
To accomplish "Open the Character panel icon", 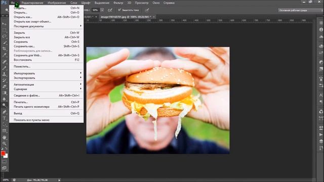I will [x=321, y=95].
